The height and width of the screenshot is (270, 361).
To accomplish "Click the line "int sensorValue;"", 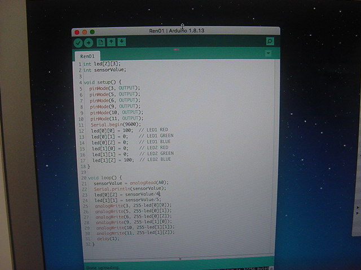I will coord(105,70).
